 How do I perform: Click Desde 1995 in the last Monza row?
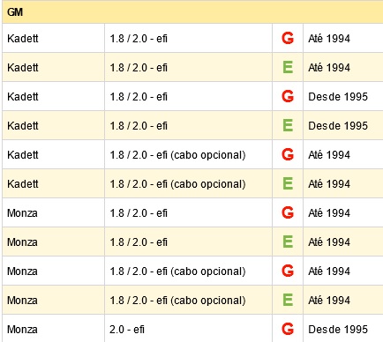click(338, 330)
